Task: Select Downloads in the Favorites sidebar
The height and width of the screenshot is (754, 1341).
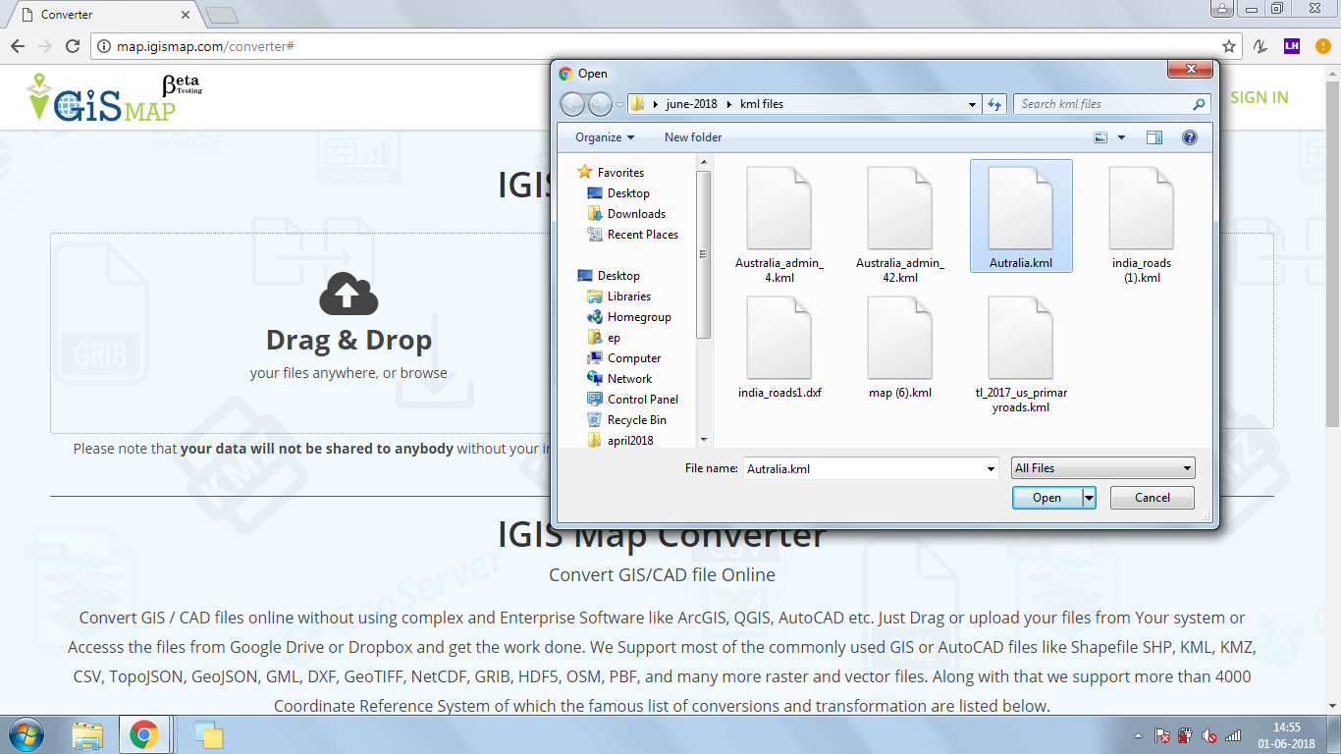Action: [635, 213]
